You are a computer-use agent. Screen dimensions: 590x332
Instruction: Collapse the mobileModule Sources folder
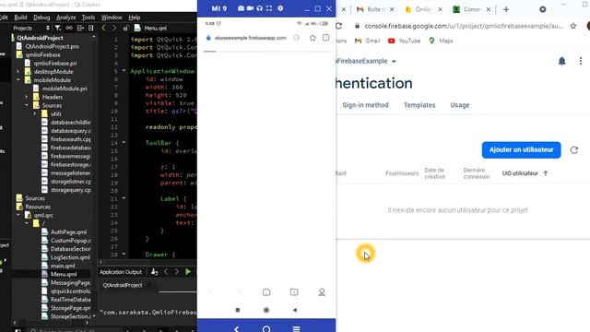coord(27,105)
